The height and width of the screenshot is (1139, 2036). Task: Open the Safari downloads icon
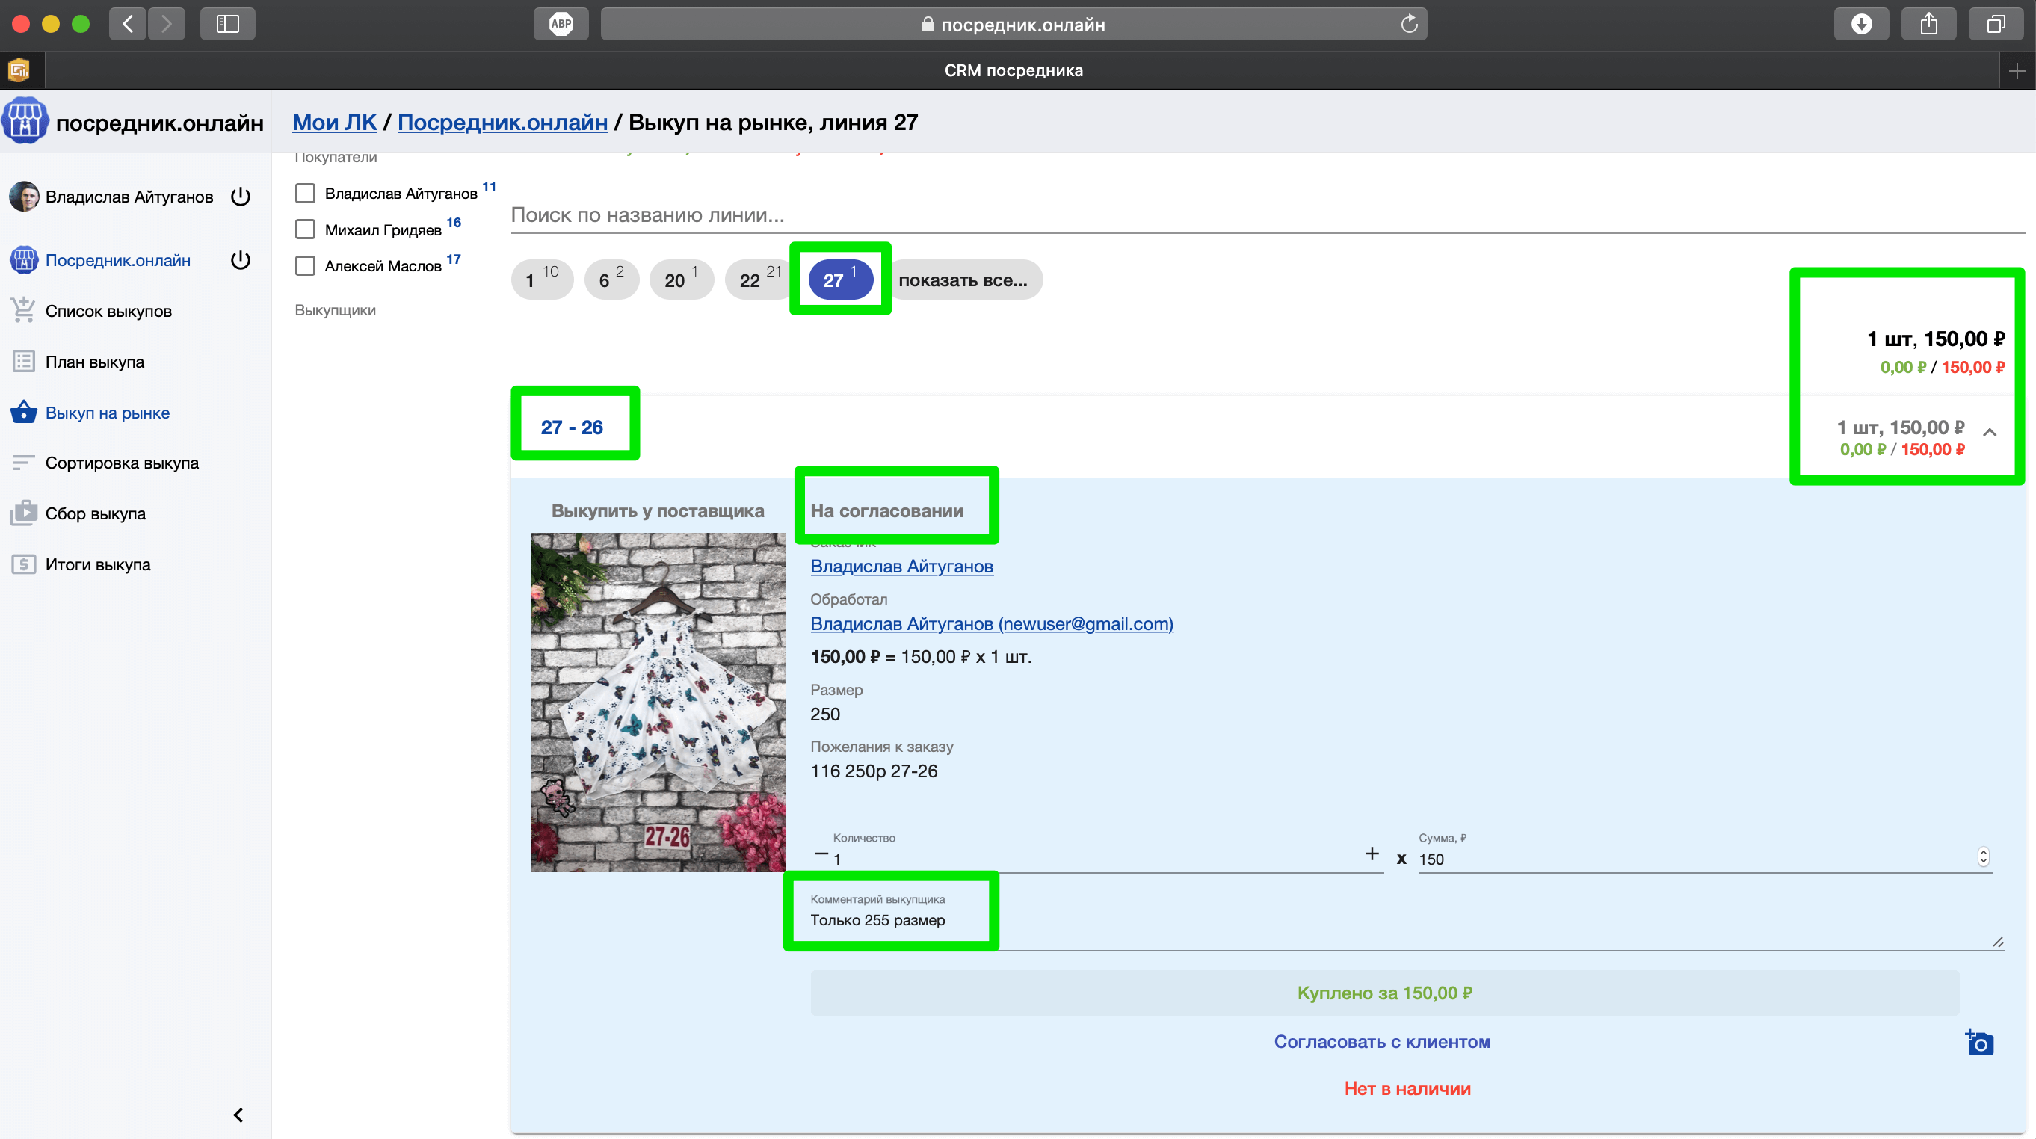[x=1860, y=24]
